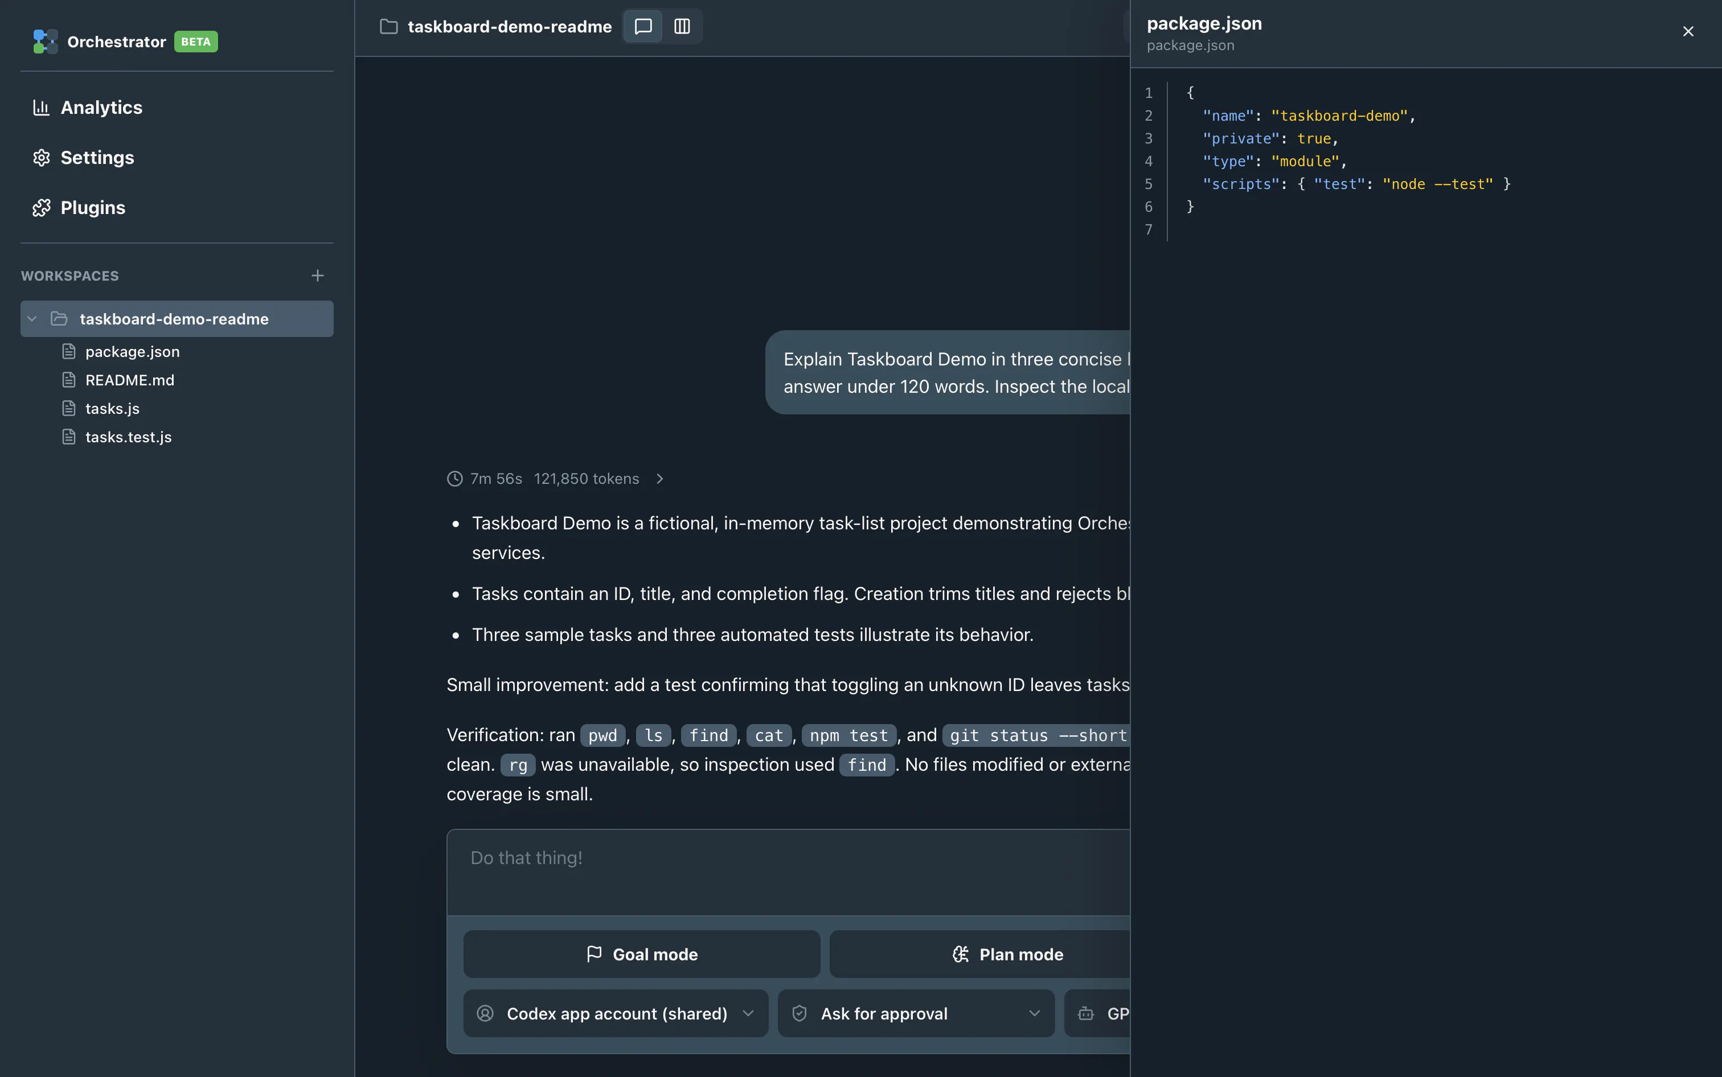
Task: Open the Ask for approval dropdown
Action: (916, 1014)
